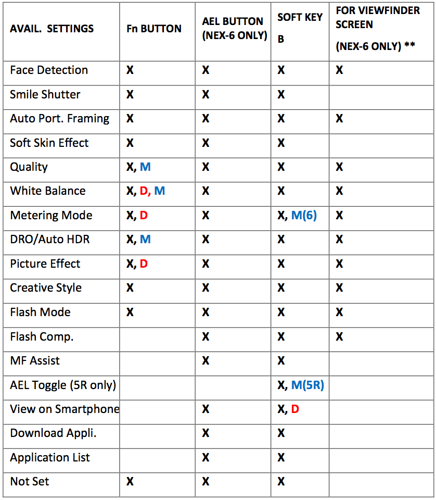This screenshot has height=500, width=436.
Task: Click the "AVAIL. SETTINGS" column header
Action: click(52, 29)
